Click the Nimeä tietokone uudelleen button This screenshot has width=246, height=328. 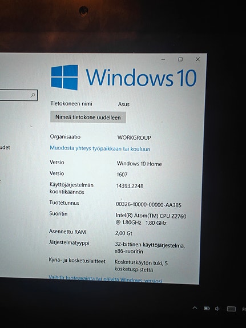[x=88, y=118]
